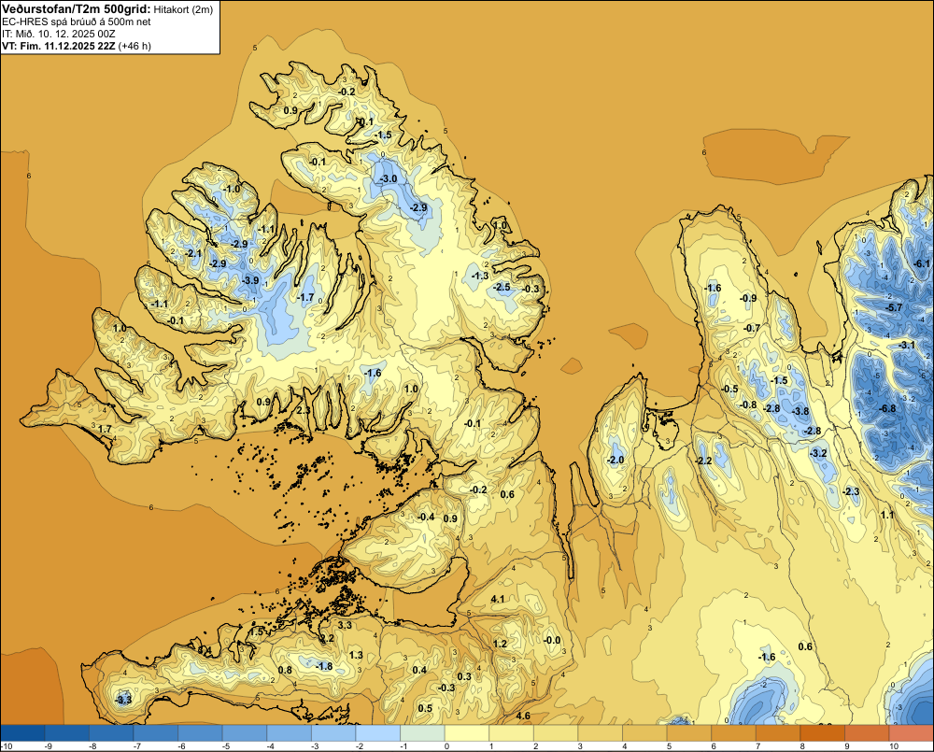Click the -3.0 temperature label

pos(389,178)
